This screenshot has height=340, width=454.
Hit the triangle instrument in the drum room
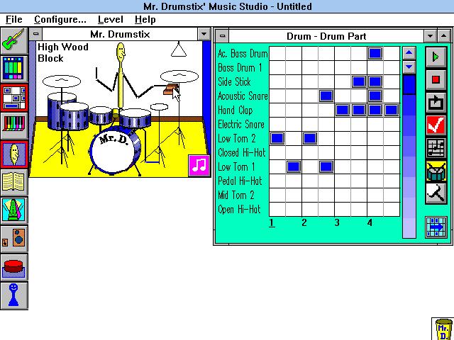[179, 50]
